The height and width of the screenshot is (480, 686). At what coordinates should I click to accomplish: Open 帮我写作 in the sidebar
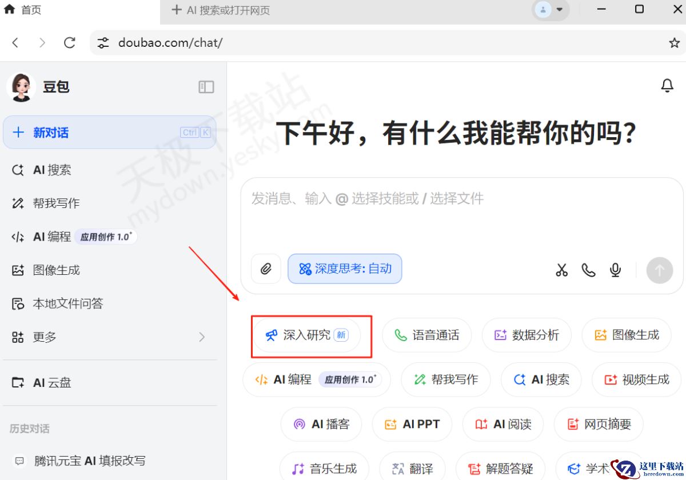[x=110, y=203]
